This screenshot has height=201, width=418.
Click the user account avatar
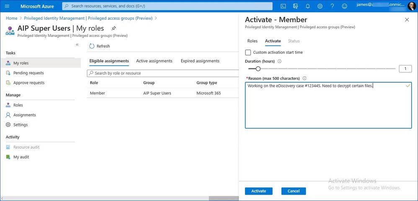(x=411, y=6)
